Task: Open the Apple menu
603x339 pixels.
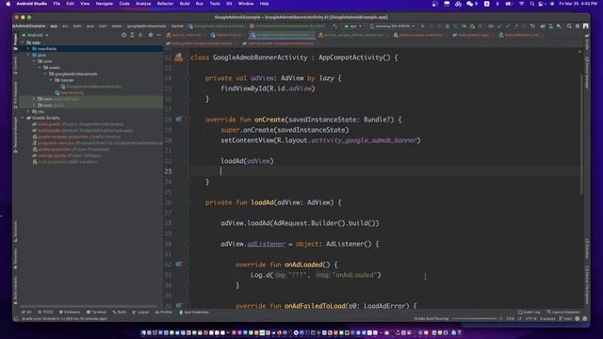Action: [x=8, y=4]
